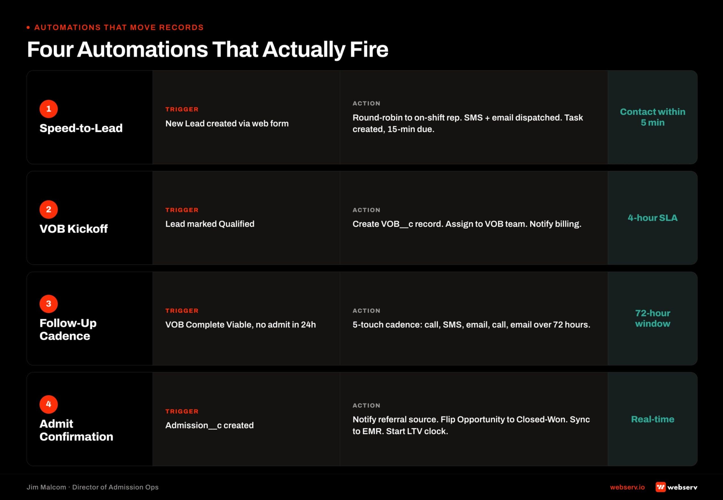Click the Lead marked Qualified trigger text
Screen dimensions: 723x500
pyautogui.click(x=210, y=224)
